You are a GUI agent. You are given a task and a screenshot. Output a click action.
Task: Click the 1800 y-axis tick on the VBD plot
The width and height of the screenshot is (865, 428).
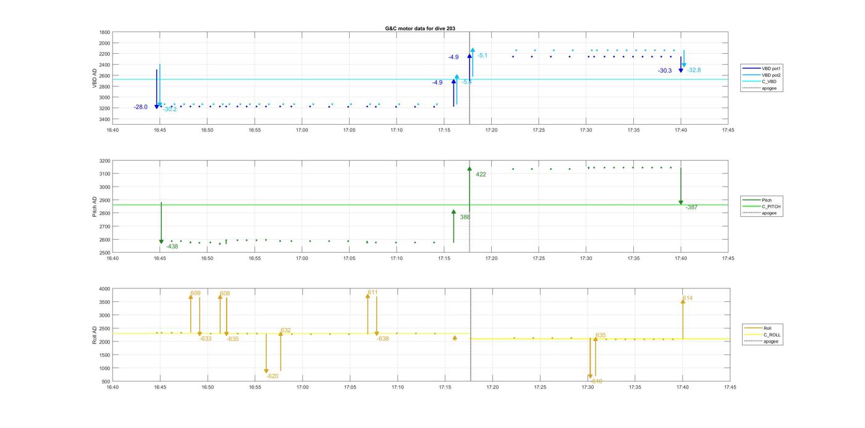tap(104, 33)
